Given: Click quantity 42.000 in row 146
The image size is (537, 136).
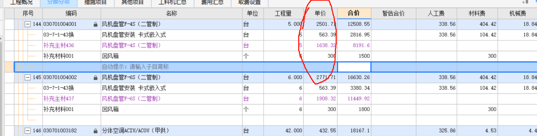Looking at the screenshot, I should coord(293,131).
